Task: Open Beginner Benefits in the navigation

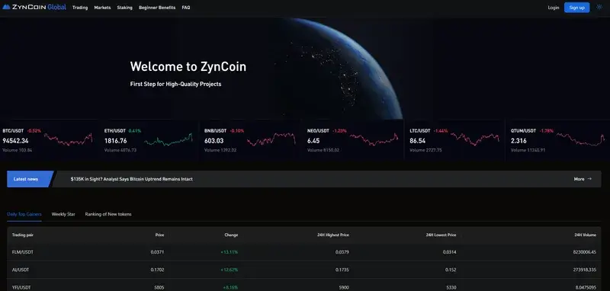Action: [x=157, y=8]
